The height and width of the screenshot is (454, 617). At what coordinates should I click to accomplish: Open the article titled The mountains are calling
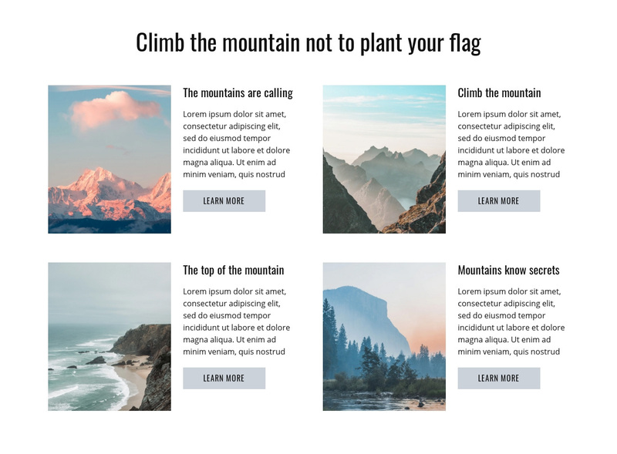(238, 91)
